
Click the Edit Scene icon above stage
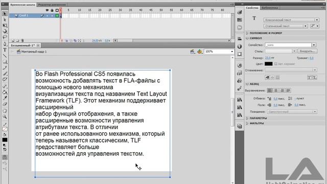click(x=192, y=52)
